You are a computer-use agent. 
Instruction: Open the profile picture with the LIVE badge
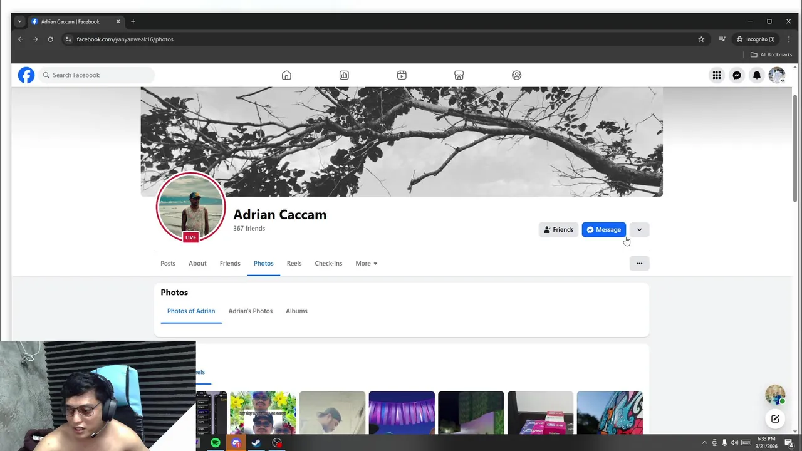click(190, 207)
